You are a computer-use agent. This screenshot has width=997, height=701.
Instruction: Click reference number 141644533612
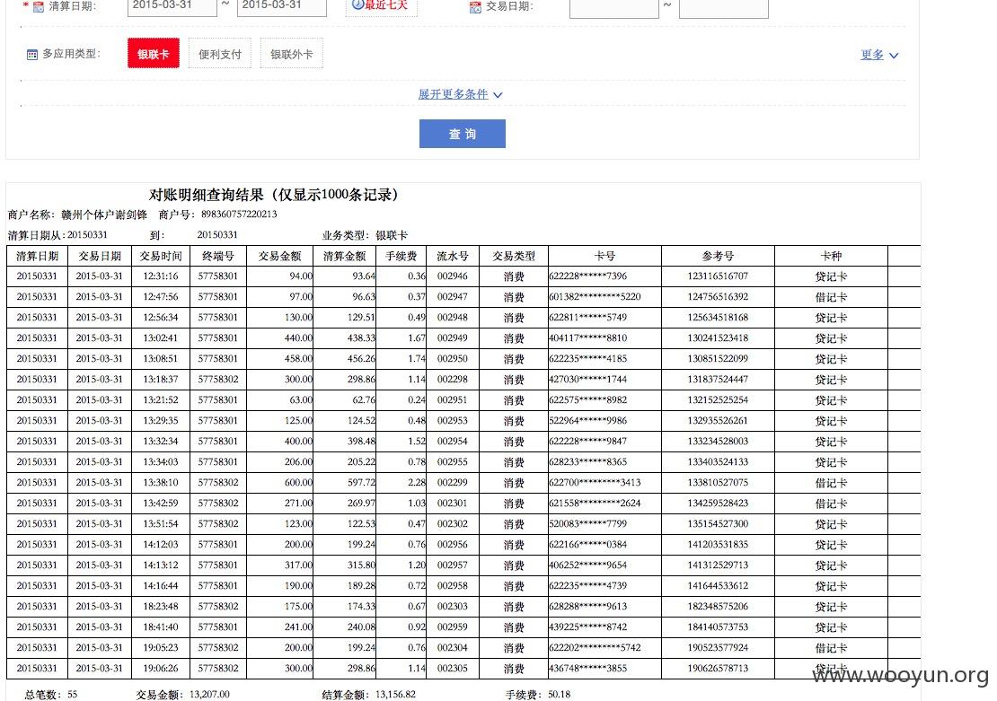[x=718, y=586]
